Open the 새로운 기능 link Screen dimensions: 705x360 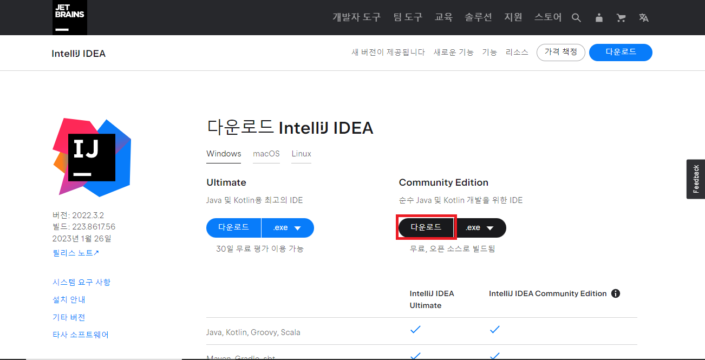tap(454, 53)
